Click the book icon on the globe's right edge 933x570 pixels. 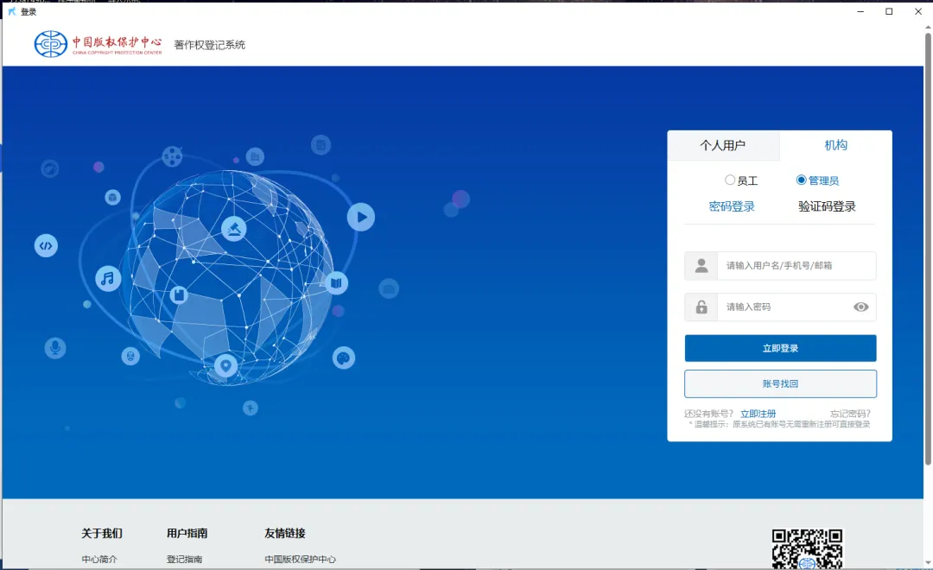tap(336, 282)
